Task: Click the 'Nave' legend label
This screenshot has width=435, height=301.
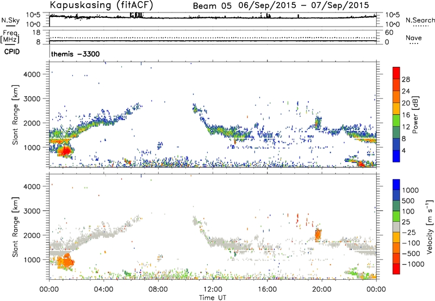Action: pyautogui.click(x=414, y=37)
